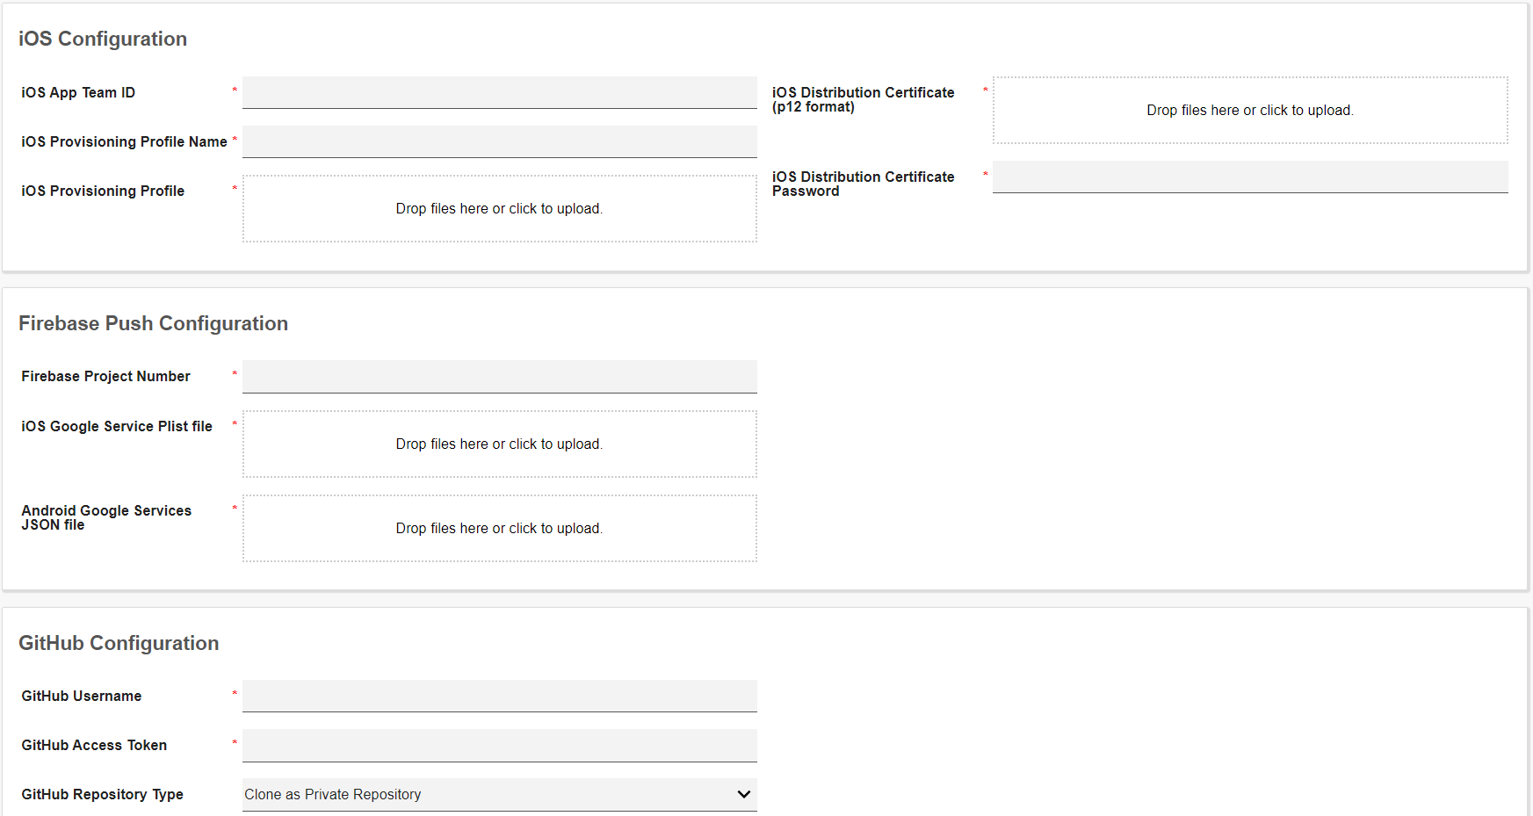This screenshot has height=816, width=1533.
Task: Click the GitHub Username label
Action: 81,696
